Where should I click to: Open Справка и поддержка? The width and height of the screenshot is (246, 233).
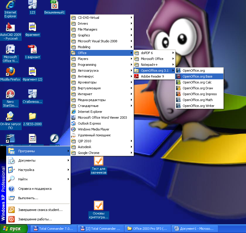[x=38, y=189]
